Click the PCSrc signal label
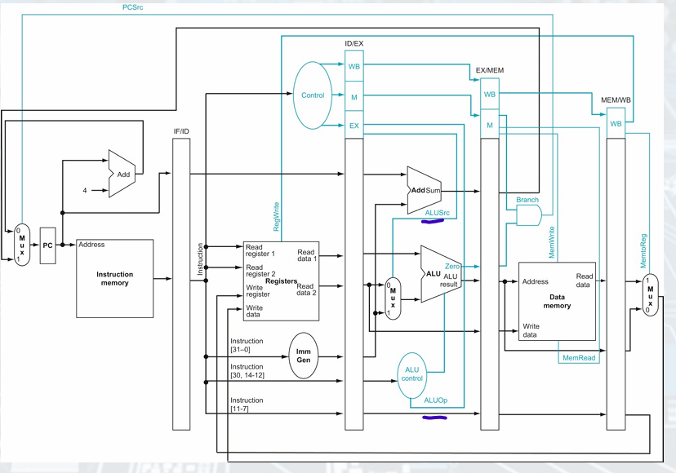This screenshot has width=676, height=473. click(x=132, y=7)
